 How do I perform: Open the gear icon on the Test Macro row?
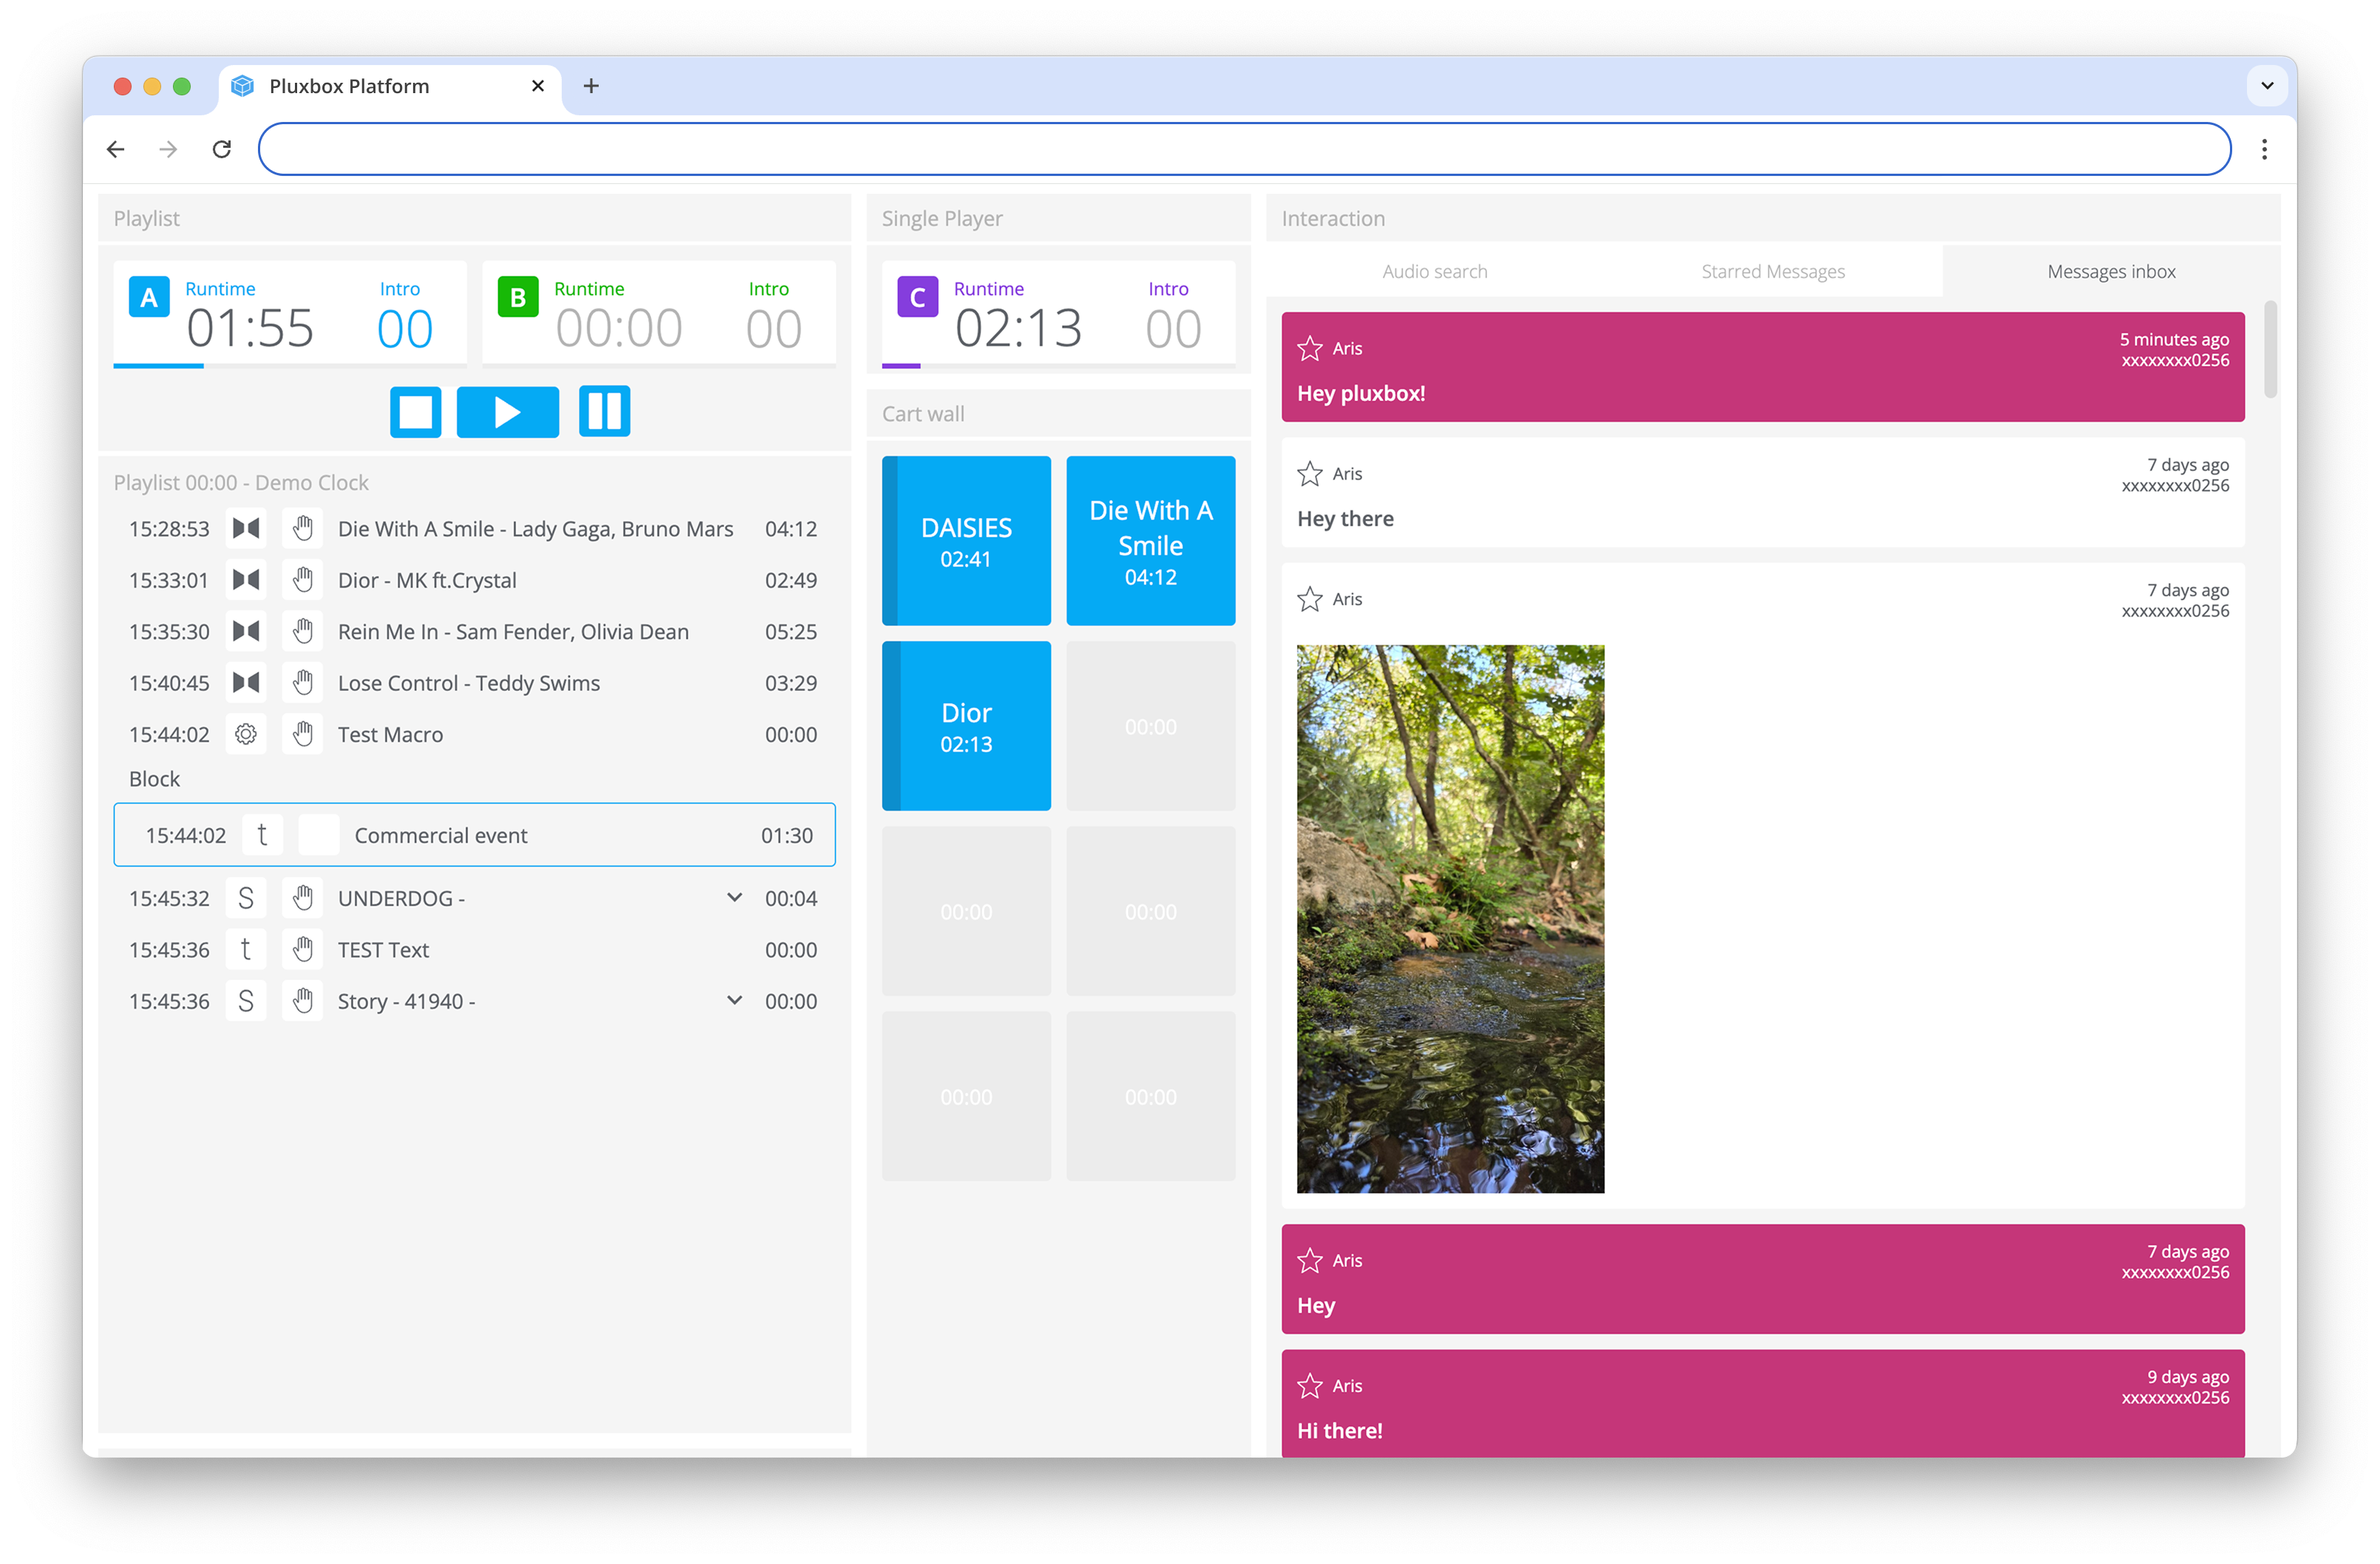[246, 733]
